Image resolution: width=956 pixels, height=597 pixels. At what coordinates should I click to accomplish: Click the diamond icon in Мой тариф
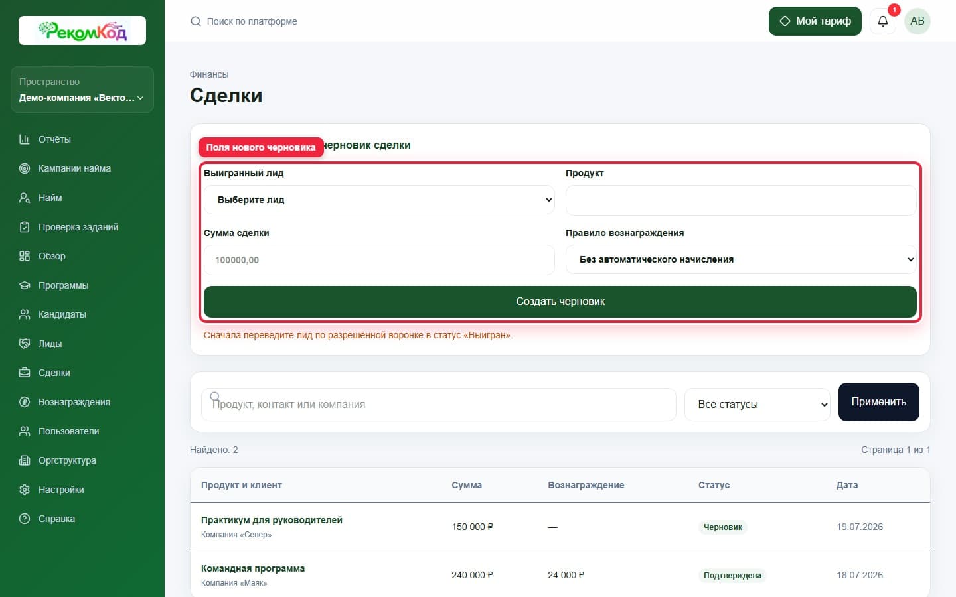[785, 21]
